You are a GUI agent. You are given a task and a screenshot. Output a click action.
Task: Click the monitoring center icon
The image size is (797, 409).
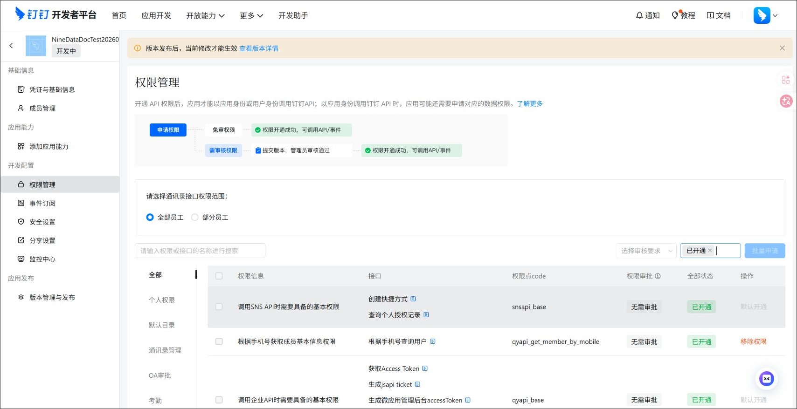click(21, 259)
